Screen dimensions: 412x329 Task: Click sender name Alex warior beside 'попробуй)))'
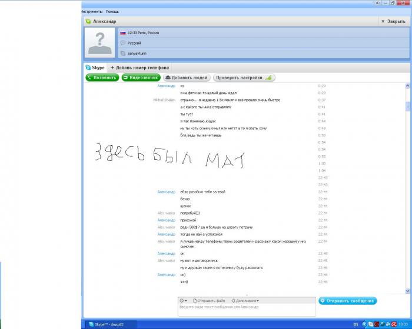point(166,213)
